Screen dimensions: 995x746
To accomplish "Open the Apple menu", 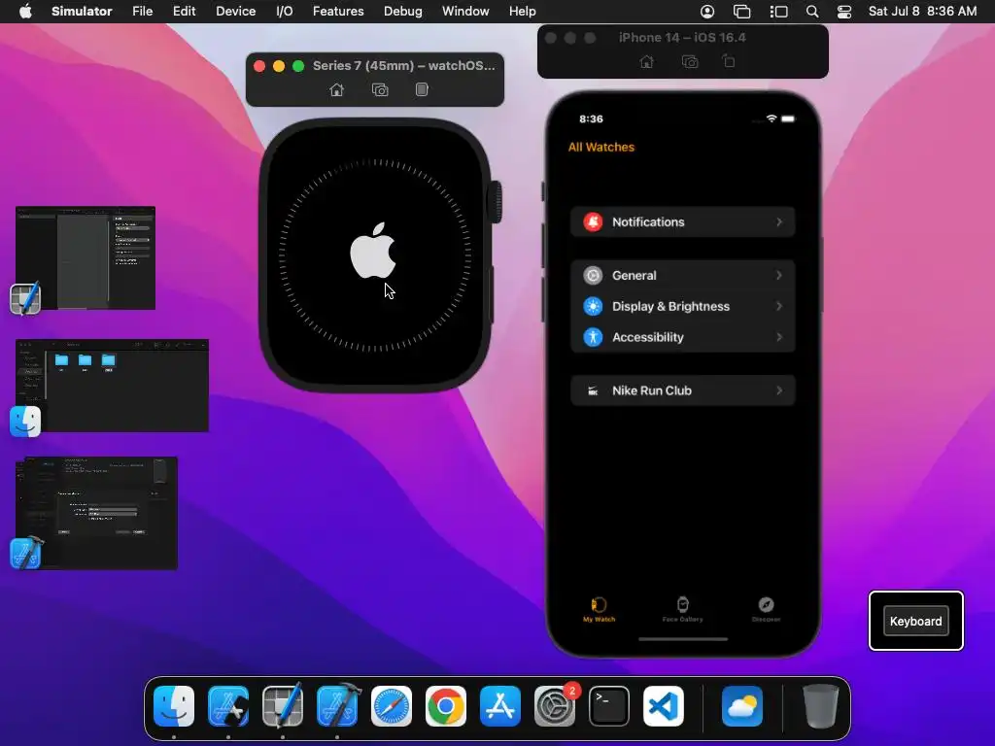I will tap(25, 12).
